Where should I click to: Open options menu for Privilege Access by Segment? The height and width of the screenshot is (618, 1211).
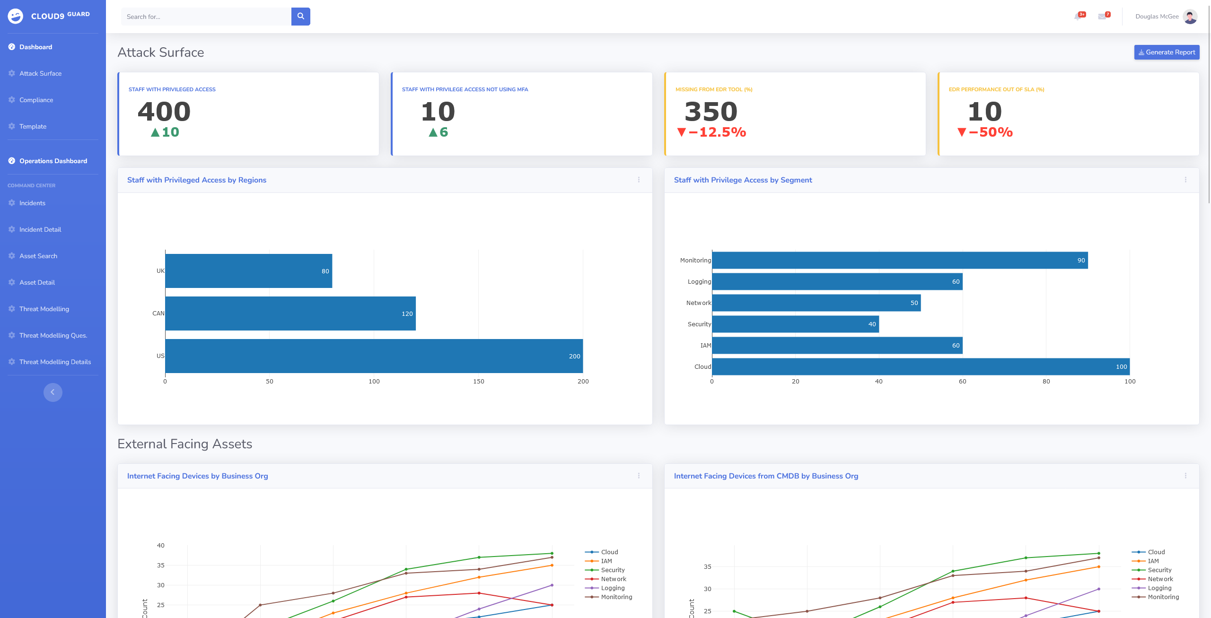1185,180
